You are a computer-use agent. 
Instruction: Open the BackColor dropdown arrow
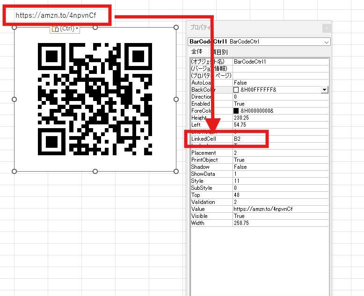click(324, 90)
